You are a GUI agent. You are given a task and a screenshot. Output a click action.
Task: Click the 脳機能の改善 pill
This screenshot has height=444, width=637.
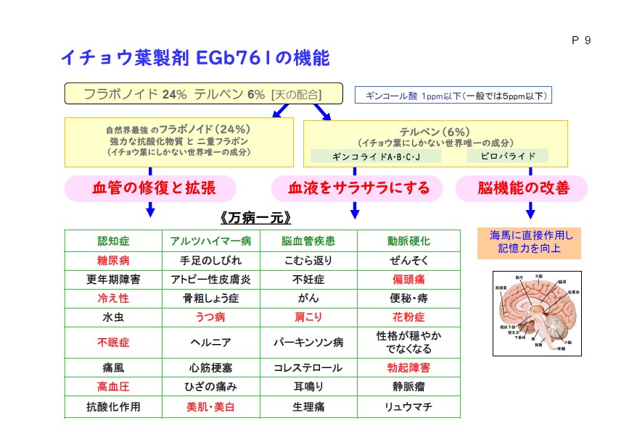[x=522, y=188]
